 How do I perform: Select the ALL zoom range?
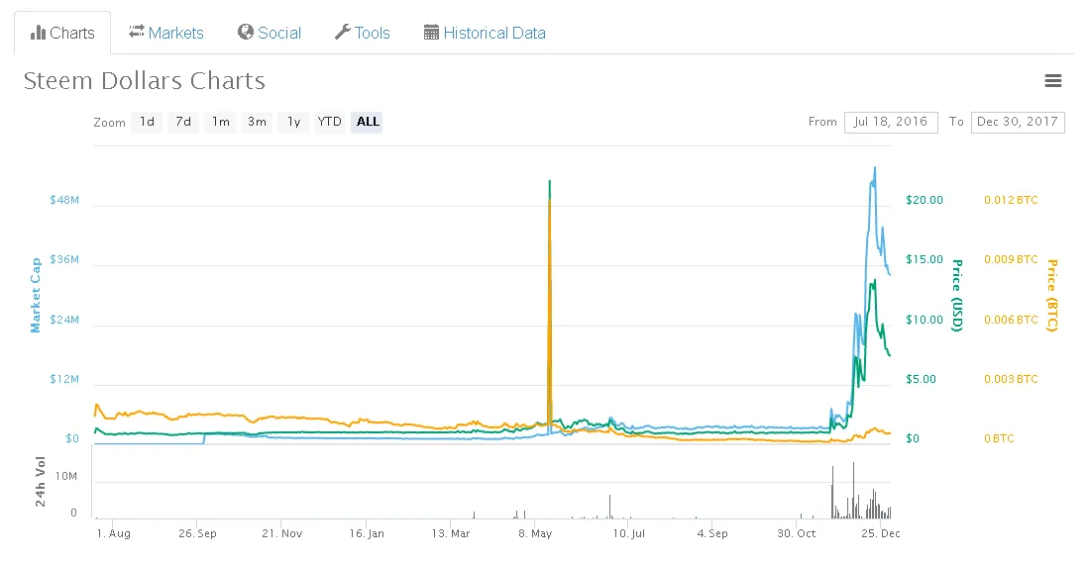368,122
